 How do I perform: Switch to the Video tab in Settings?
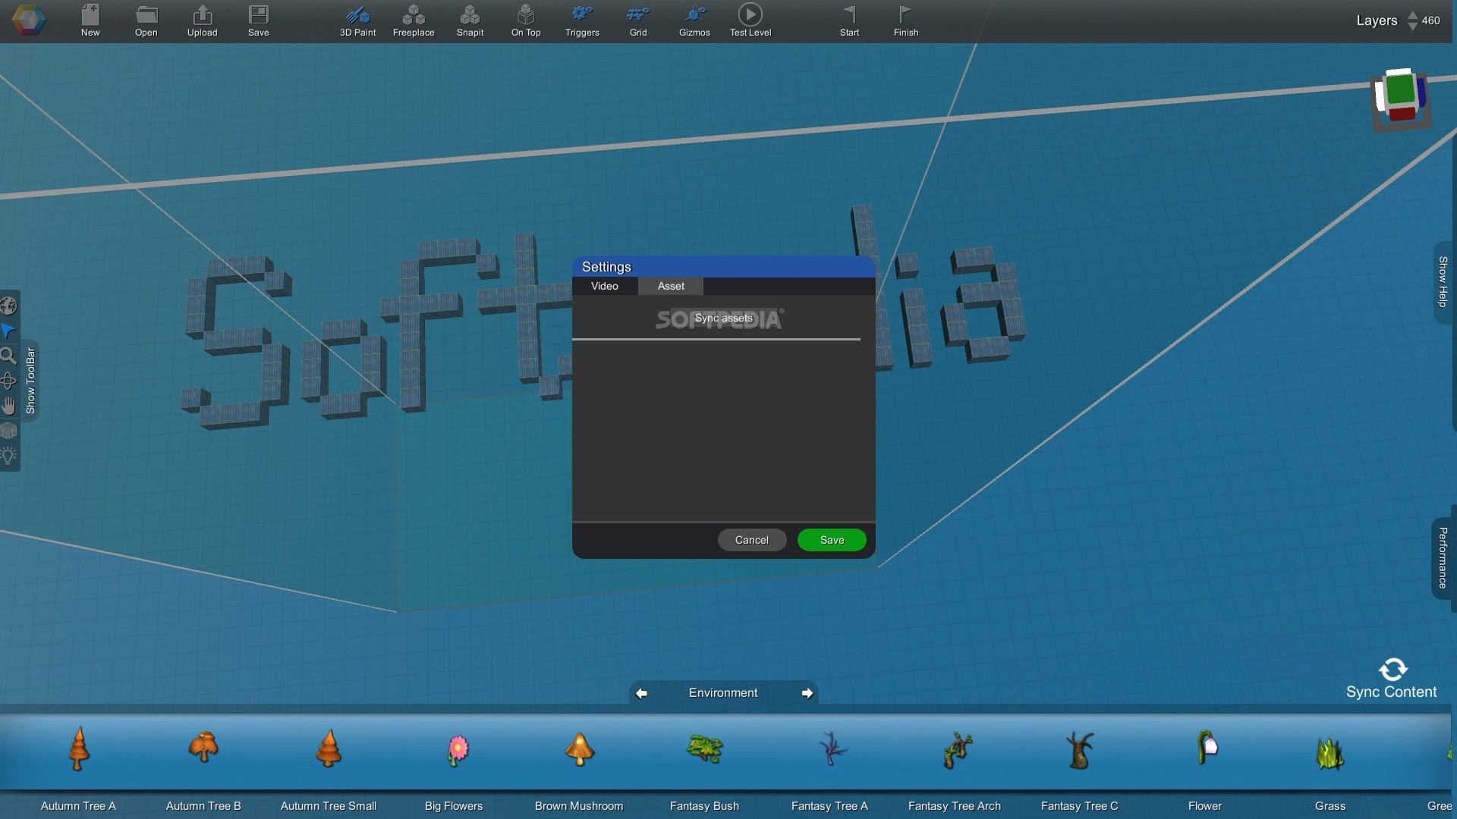coord(605,286)
